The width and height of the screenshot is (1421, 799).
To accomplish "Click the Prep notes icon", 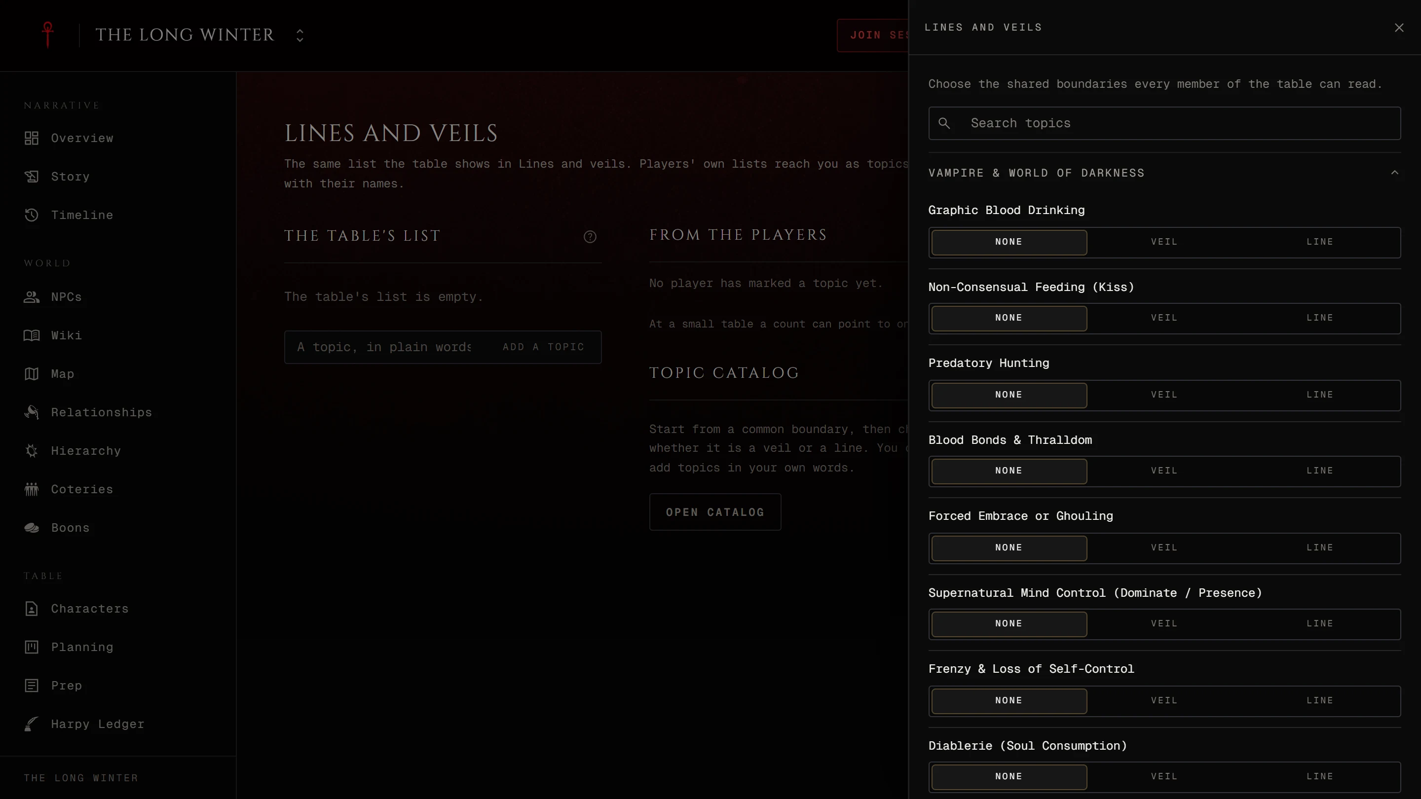I will (x=32, y=686).
